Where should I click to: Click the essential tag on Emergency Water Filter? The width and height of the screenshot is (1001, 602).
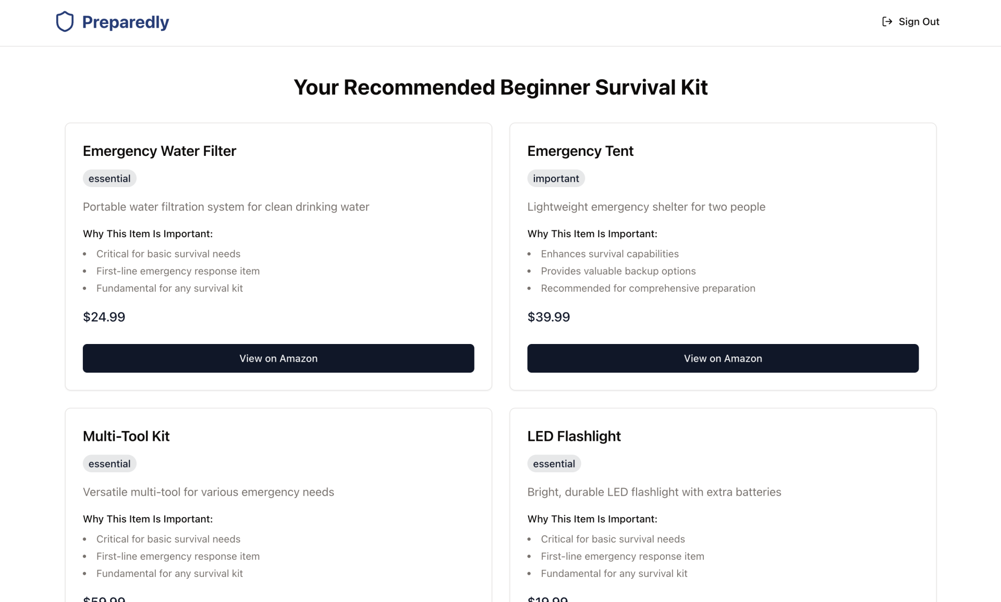point(109,179)
